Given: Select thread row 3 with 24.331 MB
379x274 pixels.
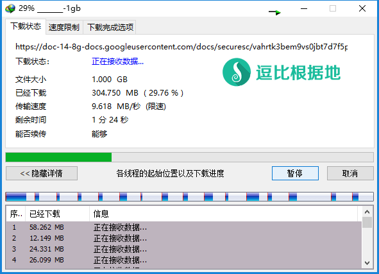Looking at the screenshot, I should [x=183, y=249].
